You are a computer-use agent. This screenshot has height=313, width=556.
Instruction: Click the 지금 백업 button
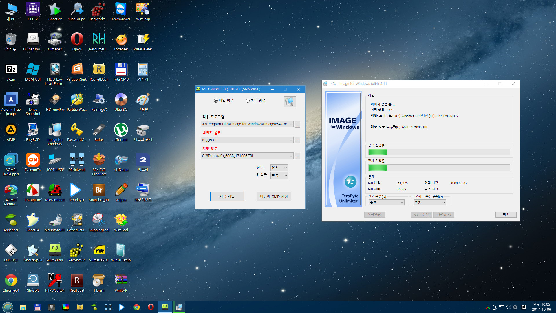click(227, 196)
